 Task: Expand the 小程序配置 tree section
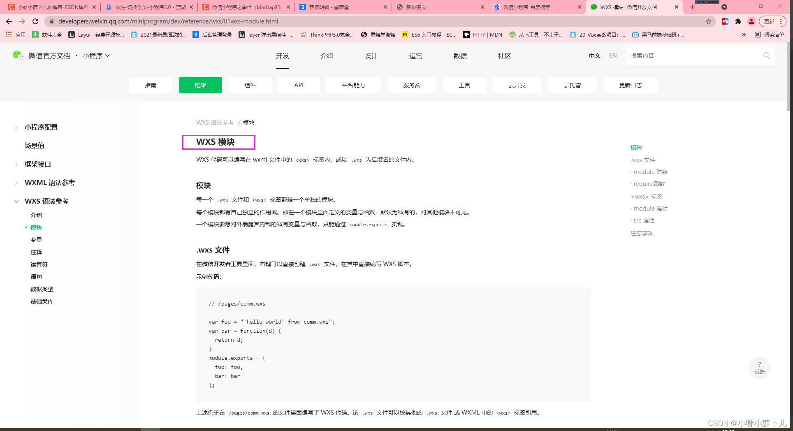(16, 127)
